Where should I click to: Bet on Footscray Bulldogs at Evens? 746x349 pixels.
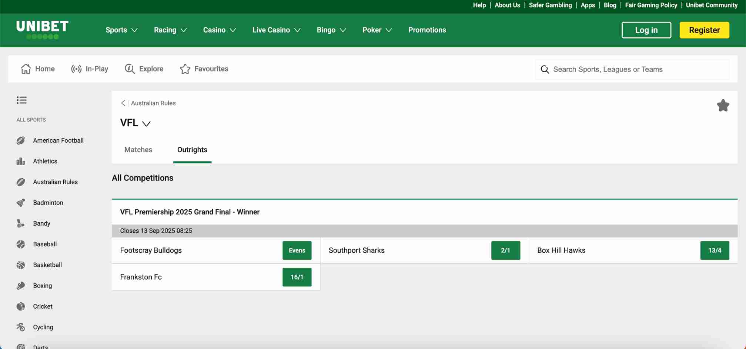[297, 250]
